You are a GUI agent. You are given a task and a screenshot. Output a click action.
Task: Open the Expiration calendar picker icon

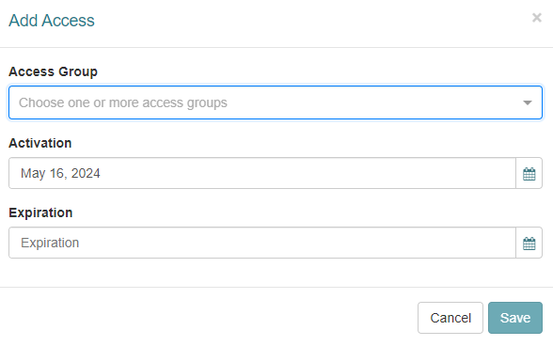click(529, 243)
